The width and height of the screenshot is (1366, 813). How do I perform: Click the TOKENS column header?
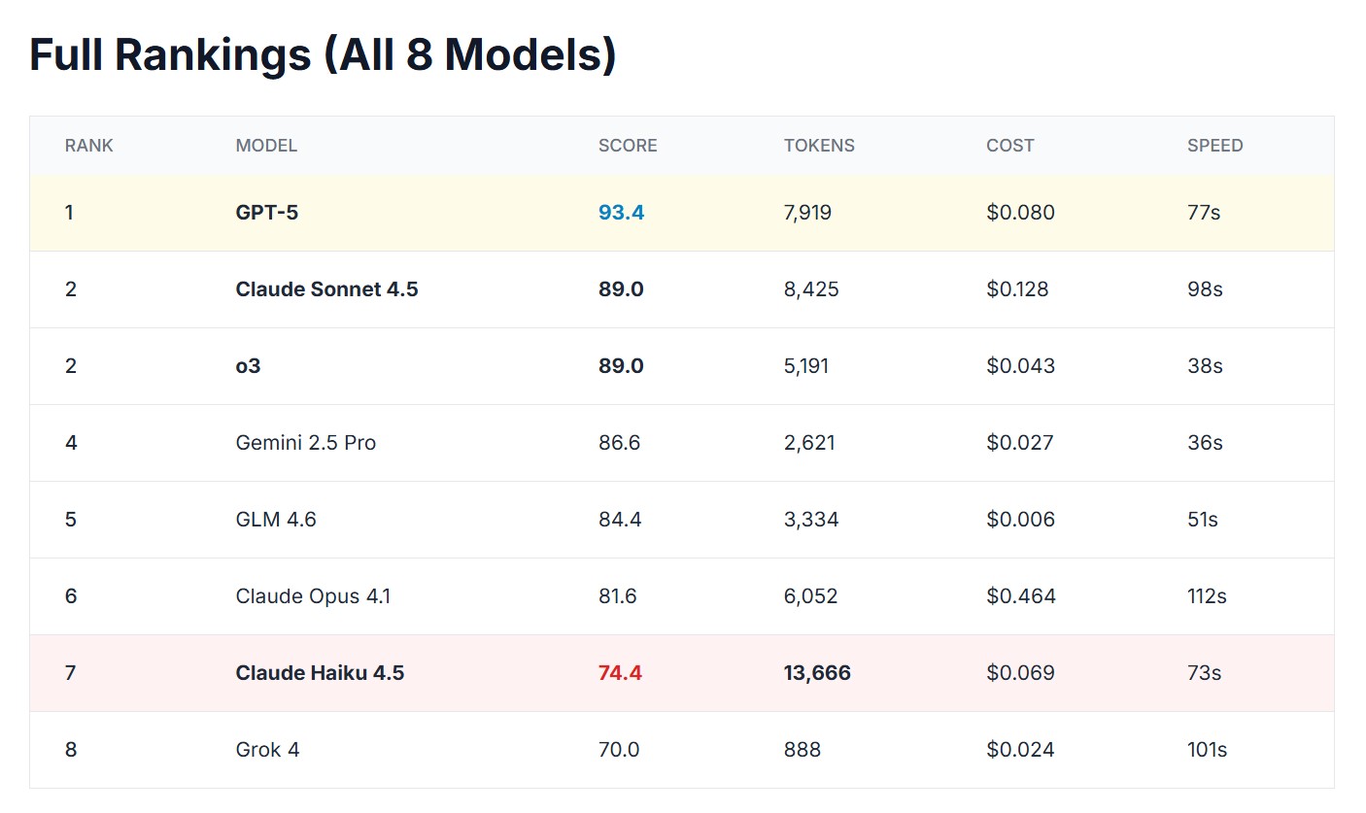819,146
